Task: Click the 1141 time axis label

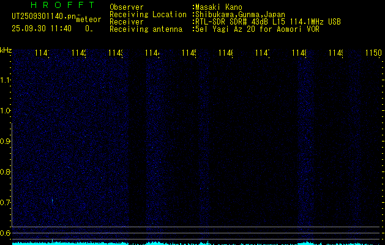Action: [42, 53]
